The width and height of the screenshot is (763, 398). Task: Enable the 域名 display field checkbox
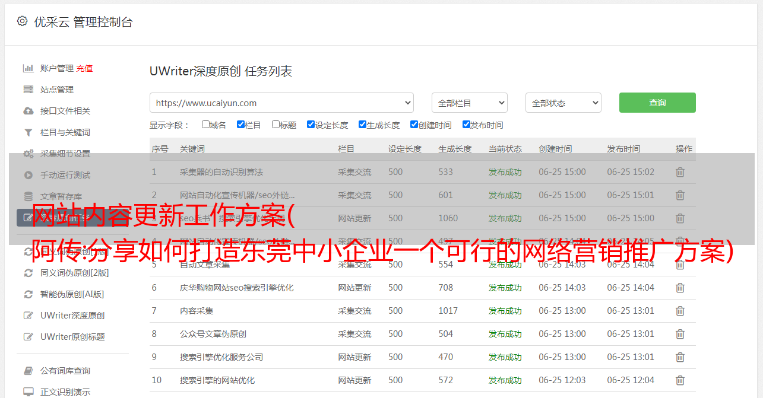(205, 125)
